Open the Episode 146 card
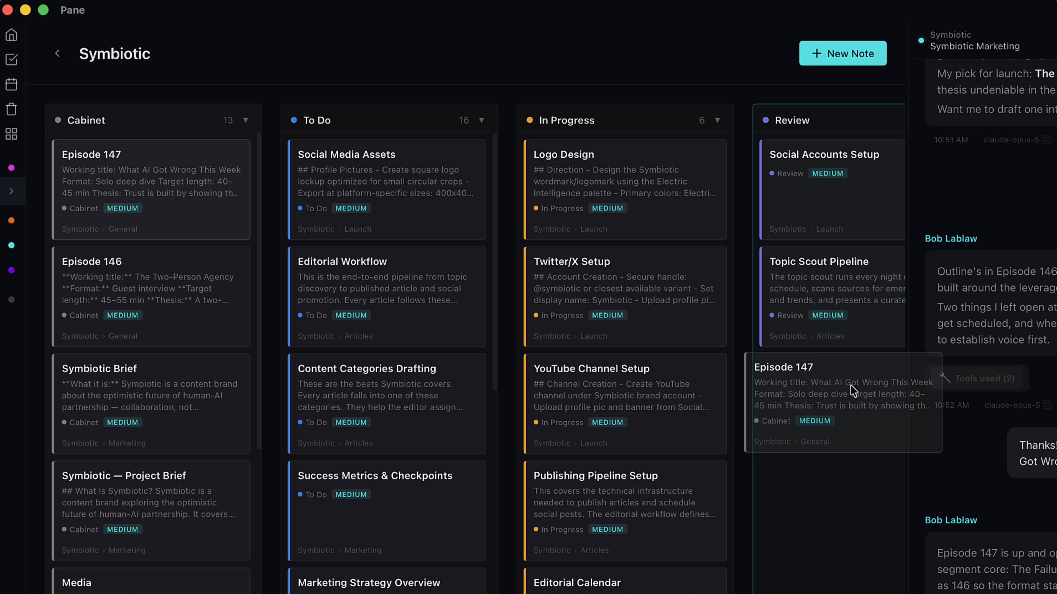Screen dimensions: 1057x594 click(151, 297)
